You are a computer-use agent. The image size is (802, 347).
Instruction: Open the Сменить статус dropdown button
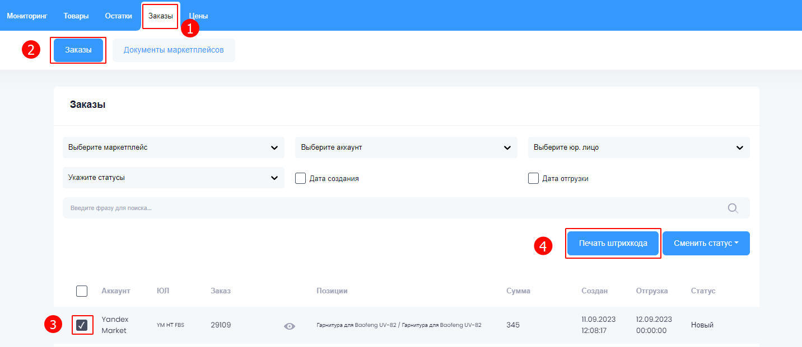[706, 244]
